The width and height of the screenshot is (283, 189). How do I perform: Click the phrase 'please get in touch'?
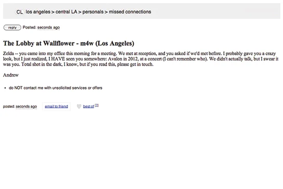click(135, 64)
